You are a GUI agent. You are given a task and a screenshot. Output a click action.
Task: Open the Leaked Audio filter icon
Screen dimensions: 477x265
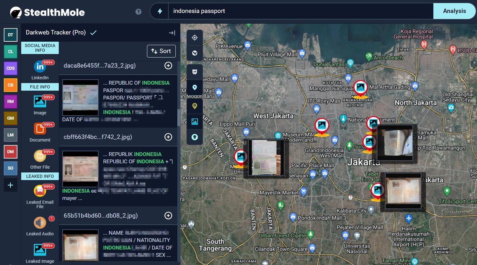click(x=40, y=223)
